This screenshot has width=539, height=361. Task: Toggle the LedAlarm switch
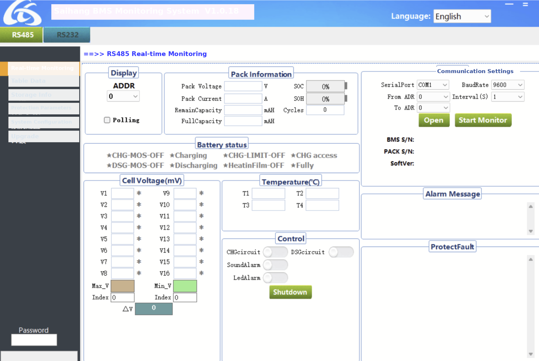(x=275, y=278)
